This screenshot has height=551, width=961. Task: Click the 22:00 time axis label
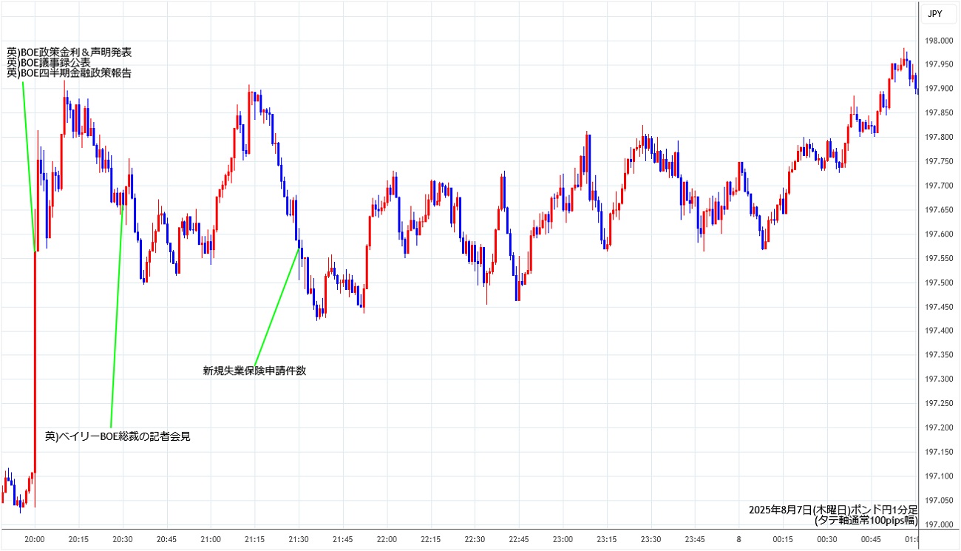pos(387,539)
